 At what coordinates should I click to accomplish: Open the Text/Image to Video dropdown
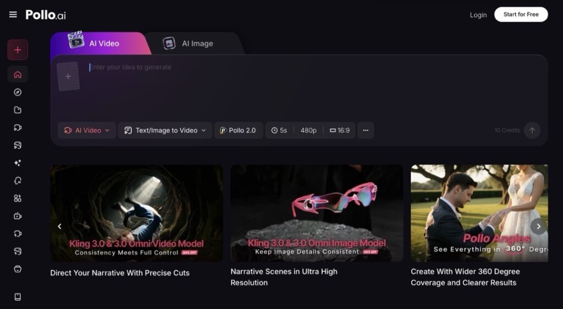pos(165,131)
